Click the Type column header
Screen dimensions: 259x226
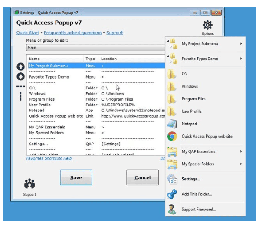[x=92, y=59]
